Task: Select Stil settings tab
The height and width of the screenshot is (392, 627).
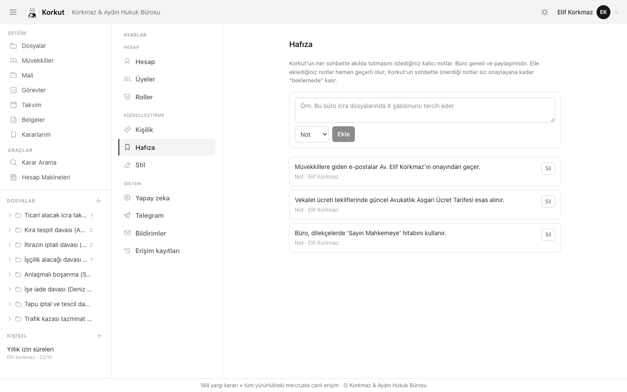Action: point(167,165)
